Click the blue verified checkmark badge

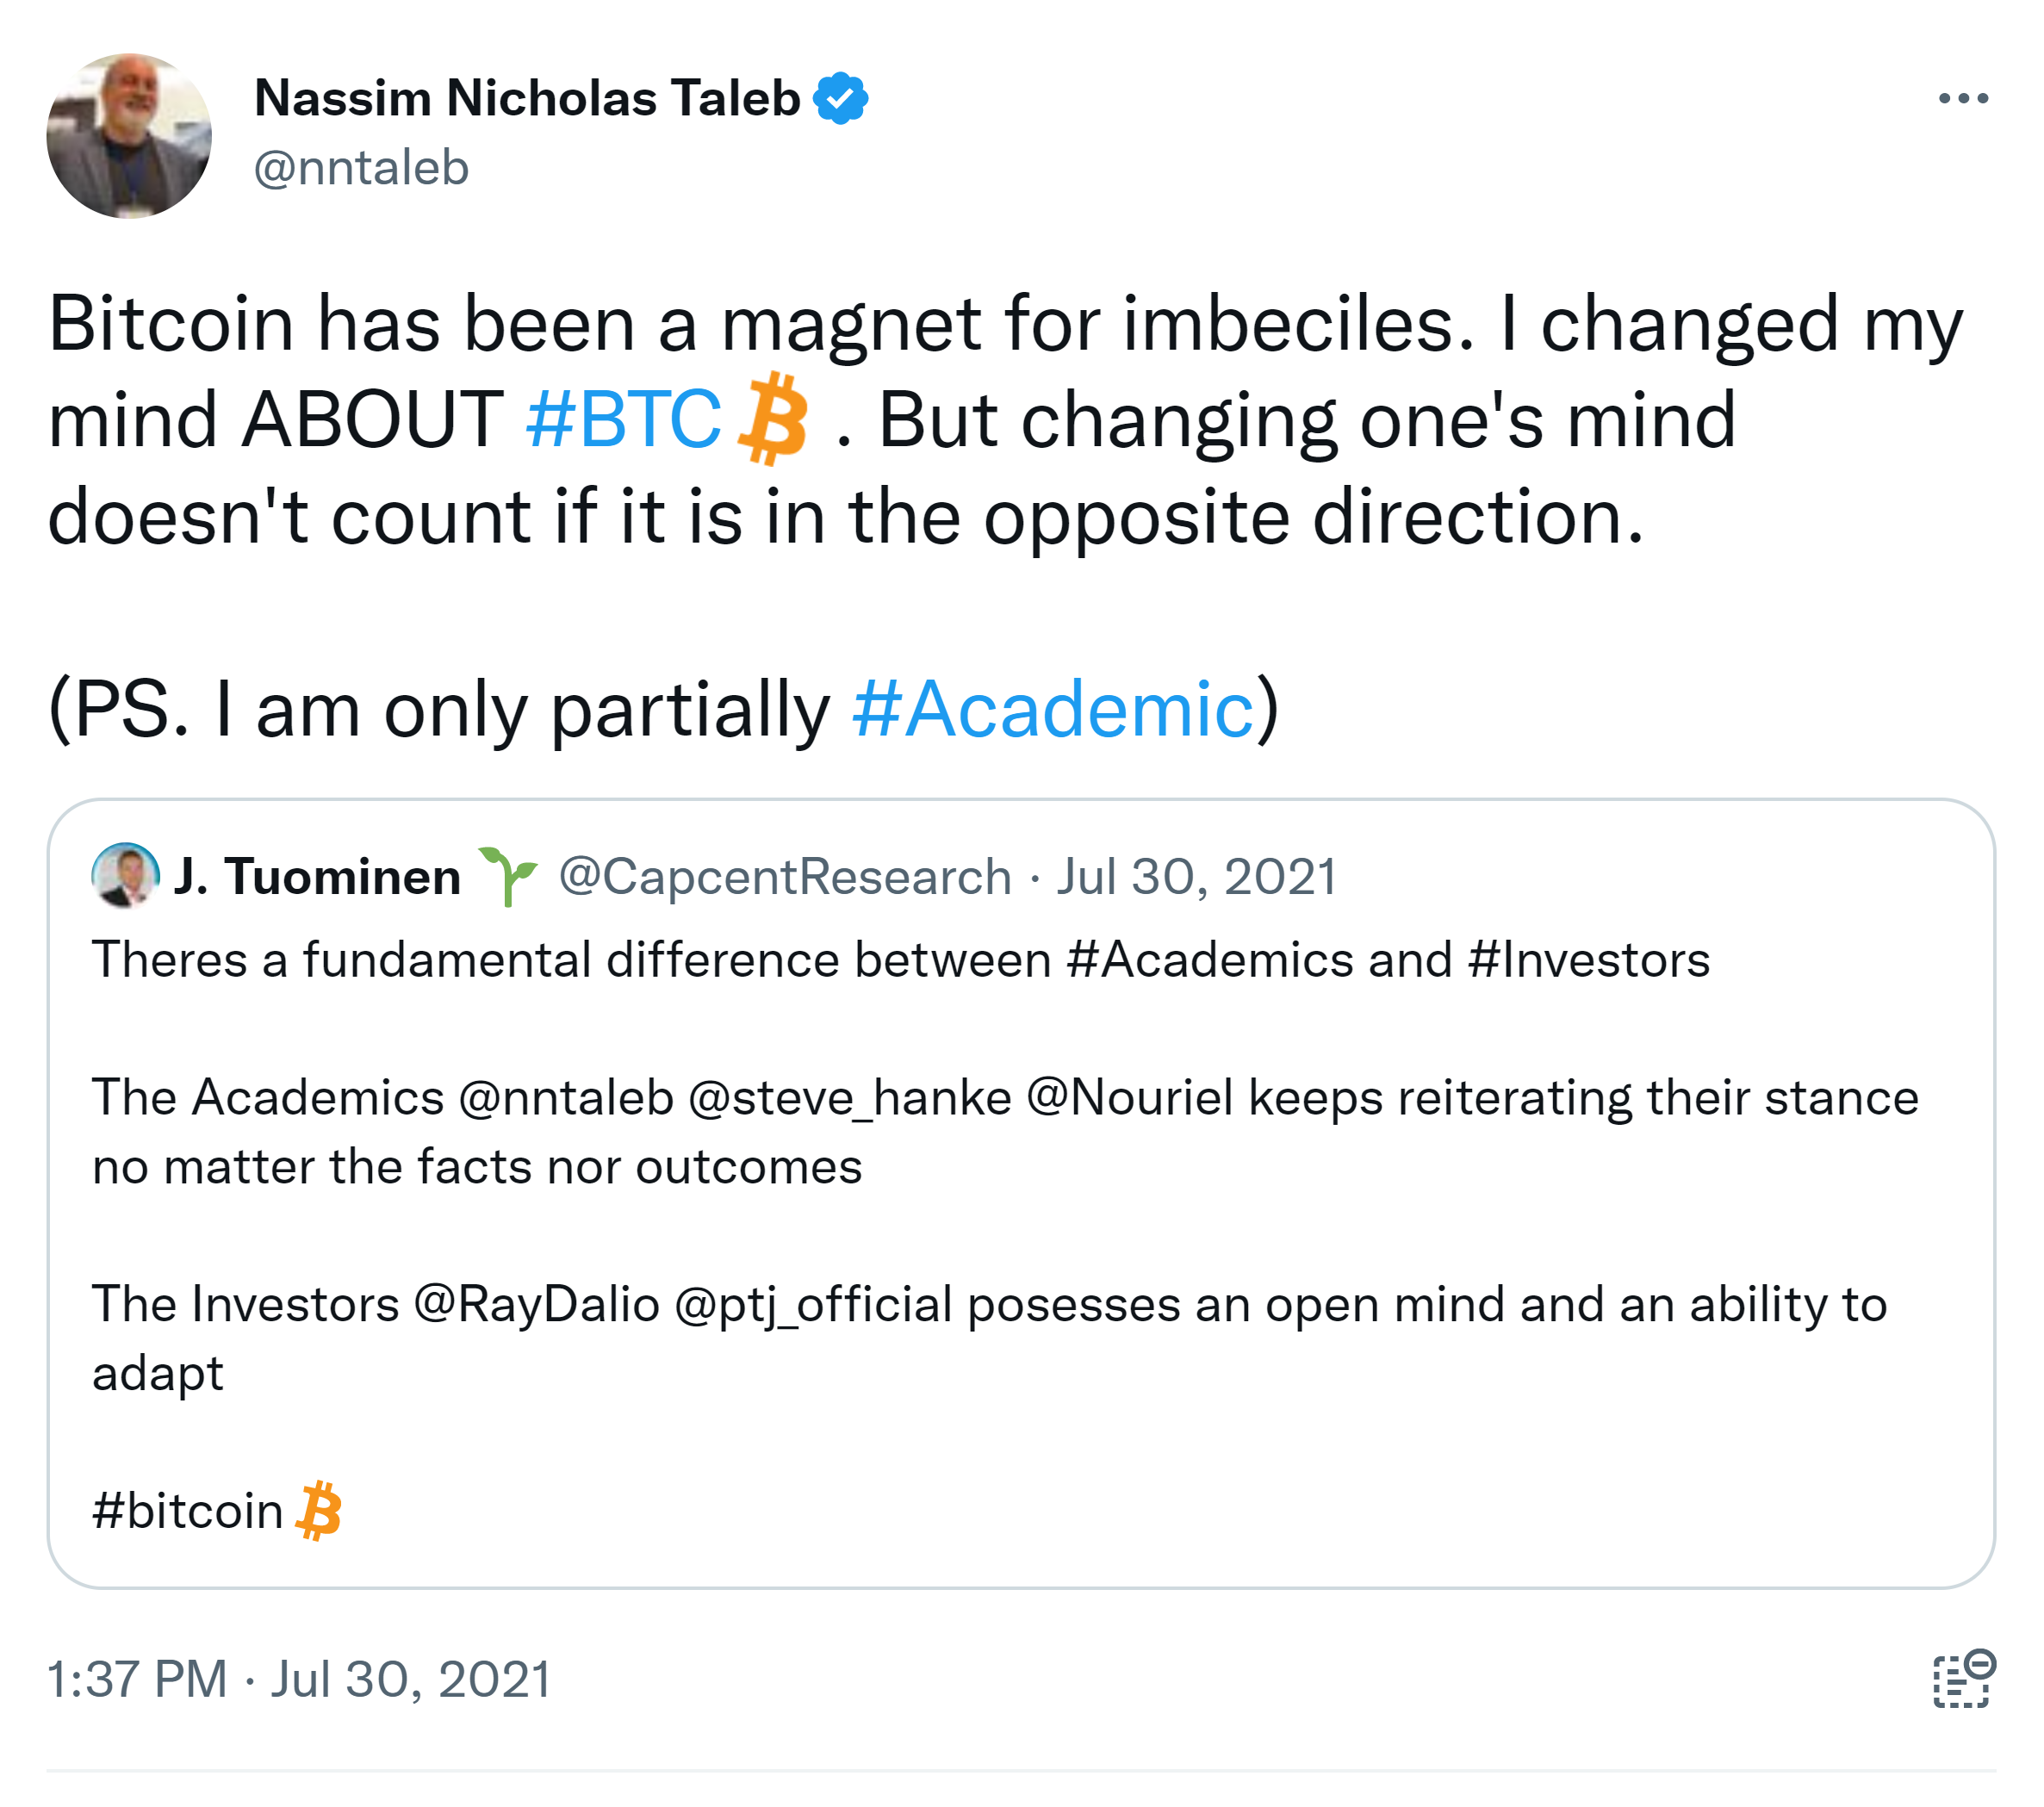[x=840, y=98]
